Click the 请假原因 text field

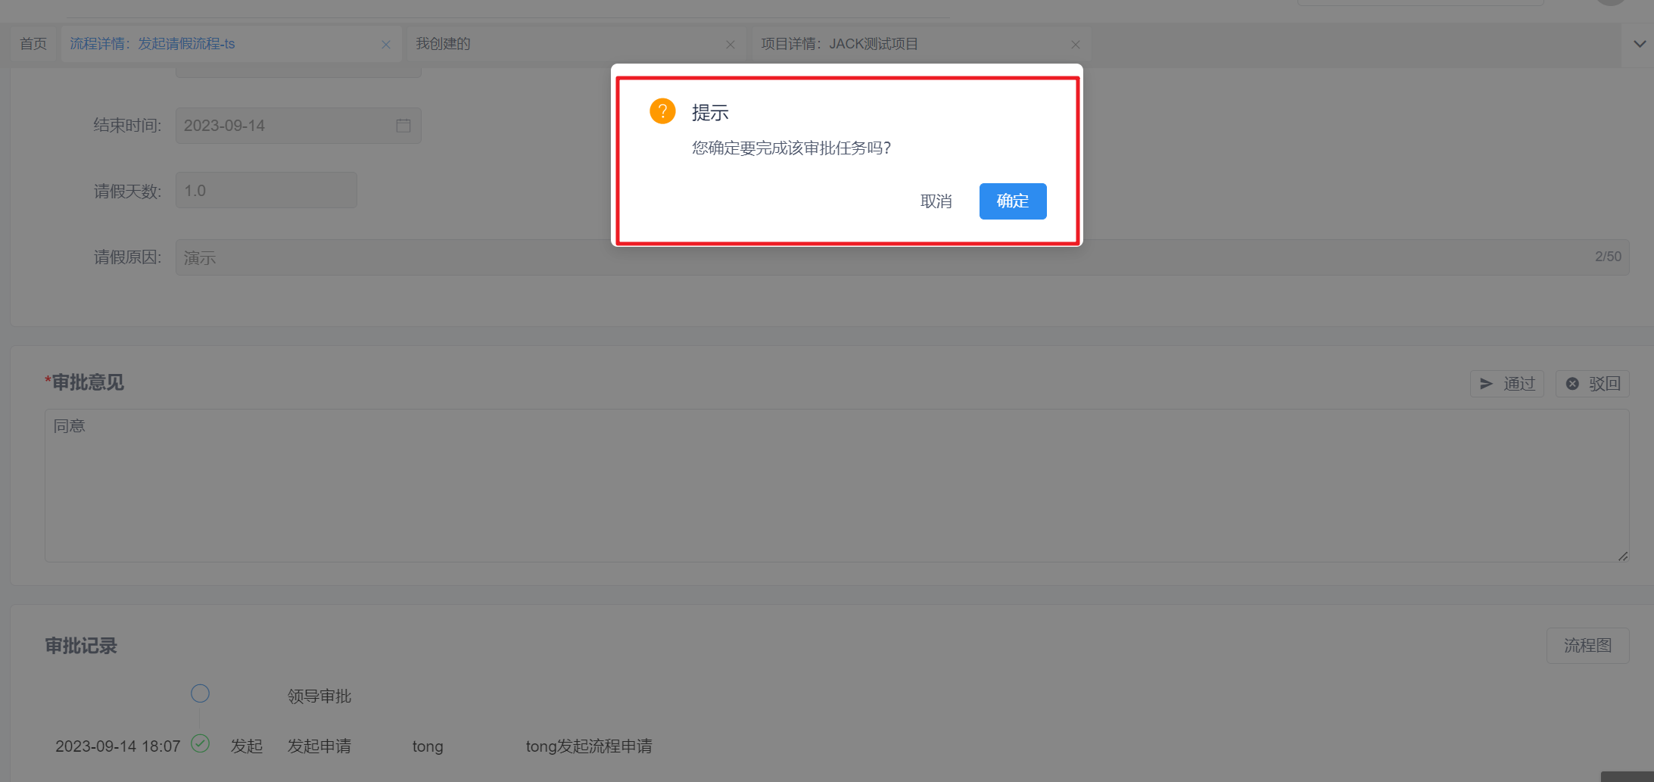[902, 257]
